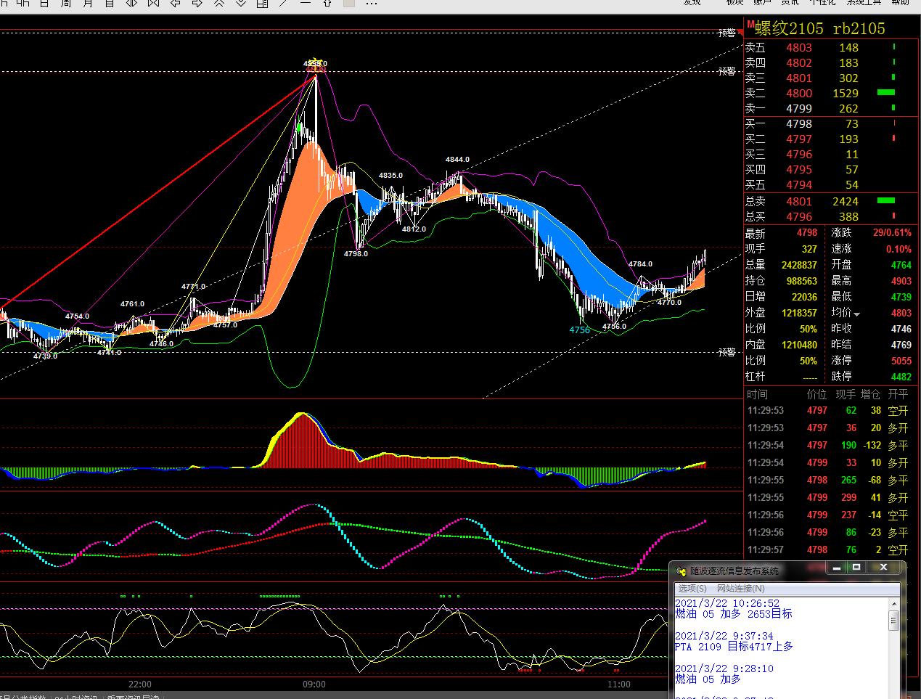Select the horizontal line drawing tool

pos(306,3)
